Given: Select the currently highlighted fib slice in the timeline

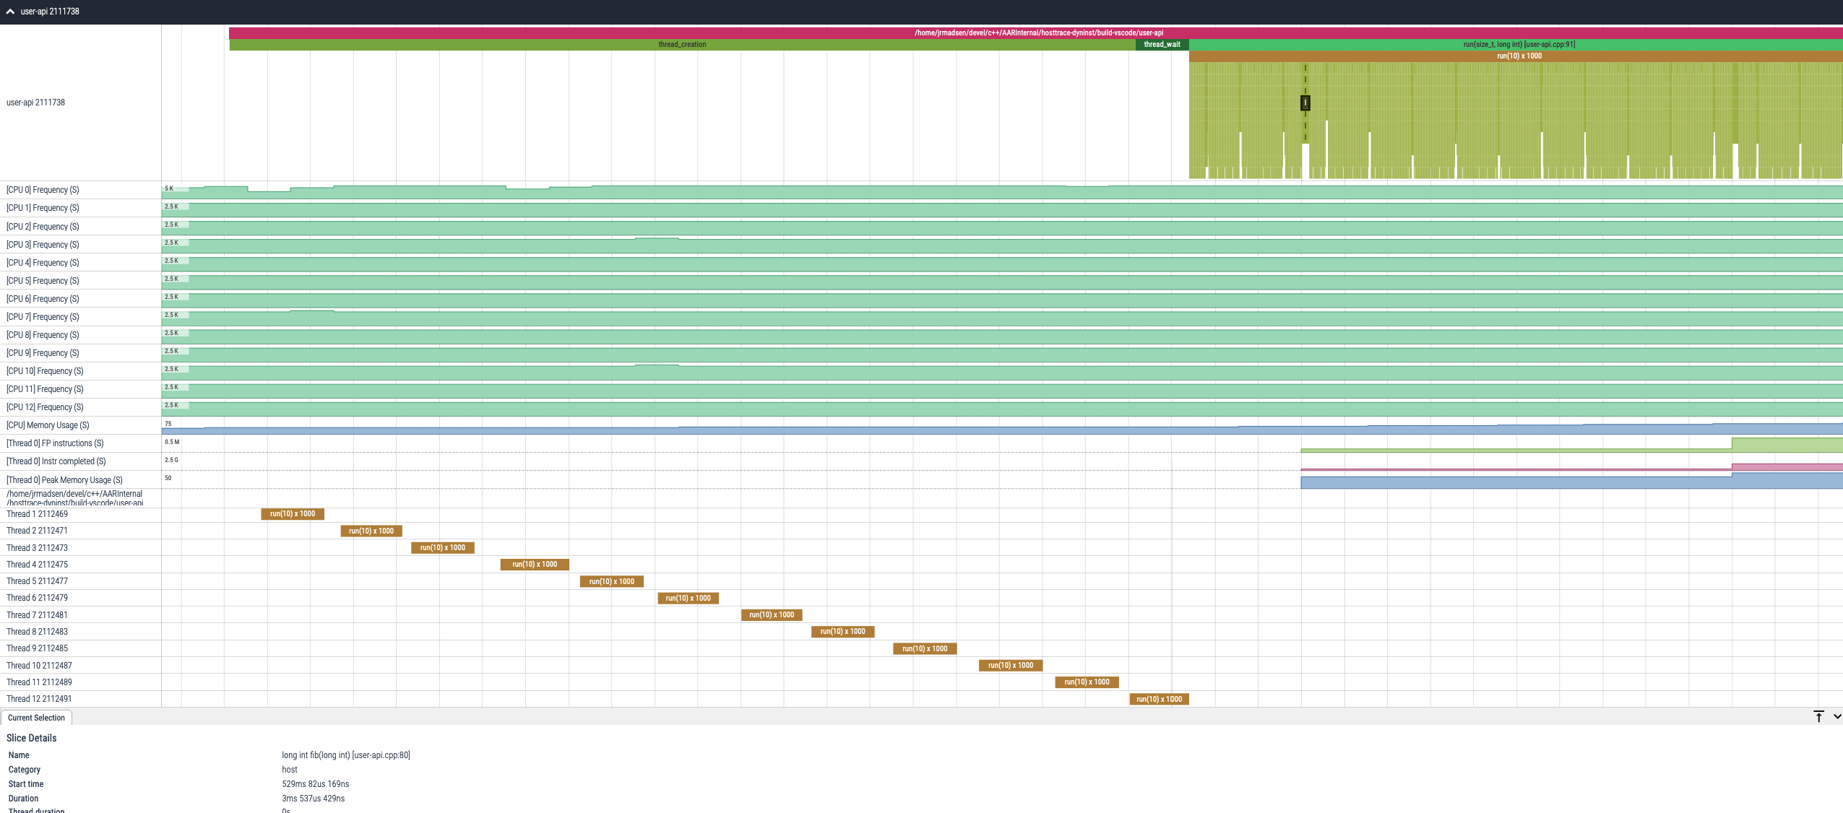Looking at the screenshot, I should point(1305,104).
